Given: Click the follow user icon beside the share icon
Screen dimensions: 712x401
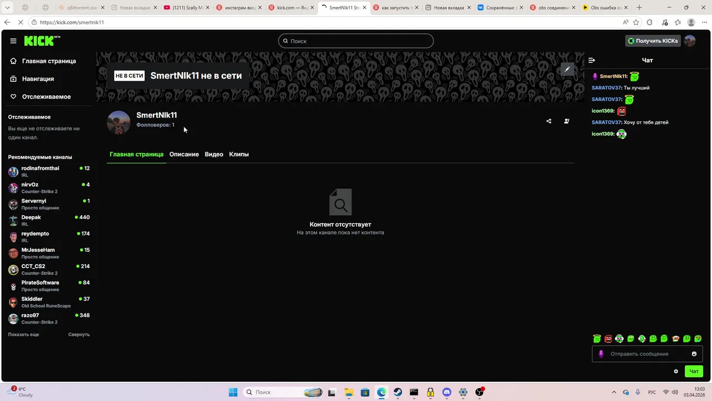Looking at the screenshot, I should pos(567,121).
